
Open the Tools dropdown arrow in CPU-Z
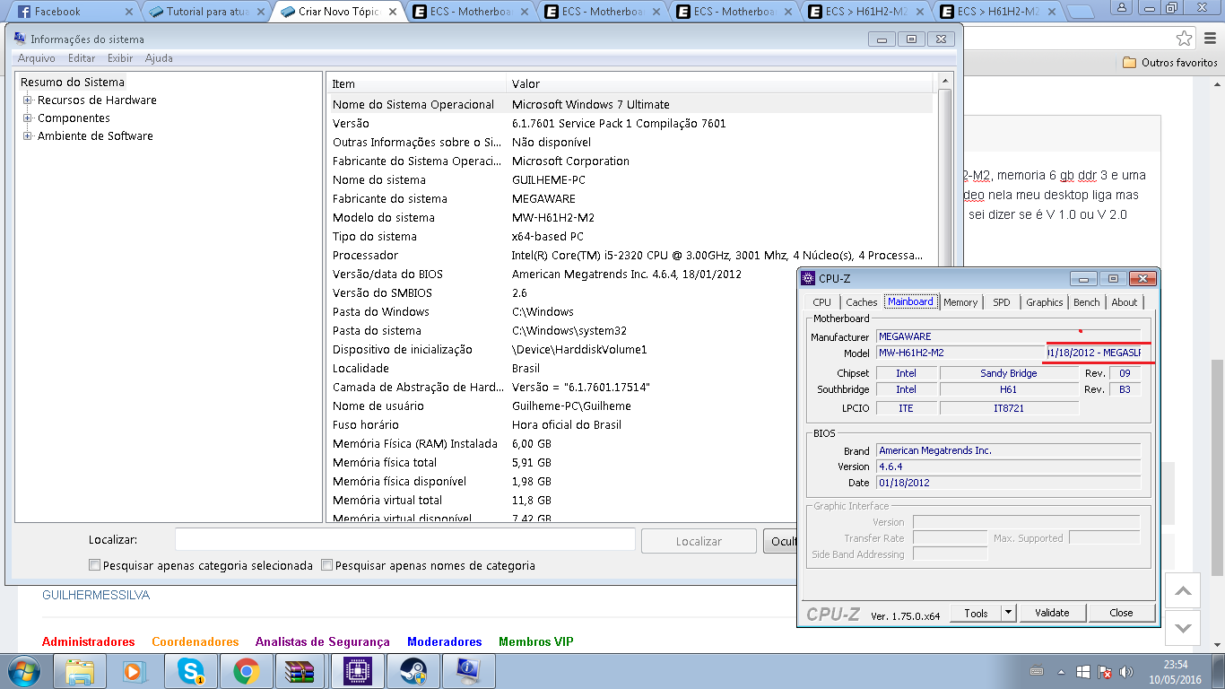point(1008,613)
